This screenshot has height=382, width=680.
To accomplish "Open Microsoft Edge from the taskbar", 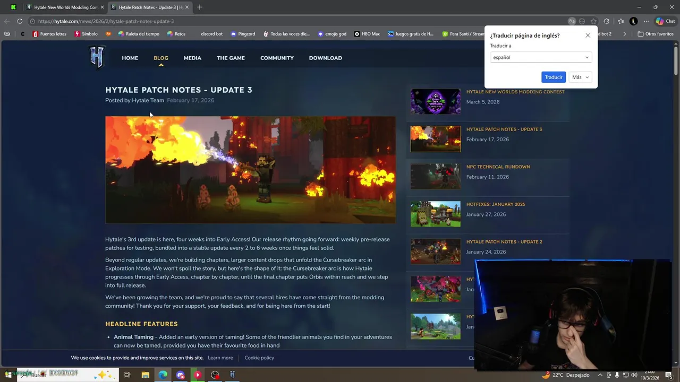I will coord(163,375).
